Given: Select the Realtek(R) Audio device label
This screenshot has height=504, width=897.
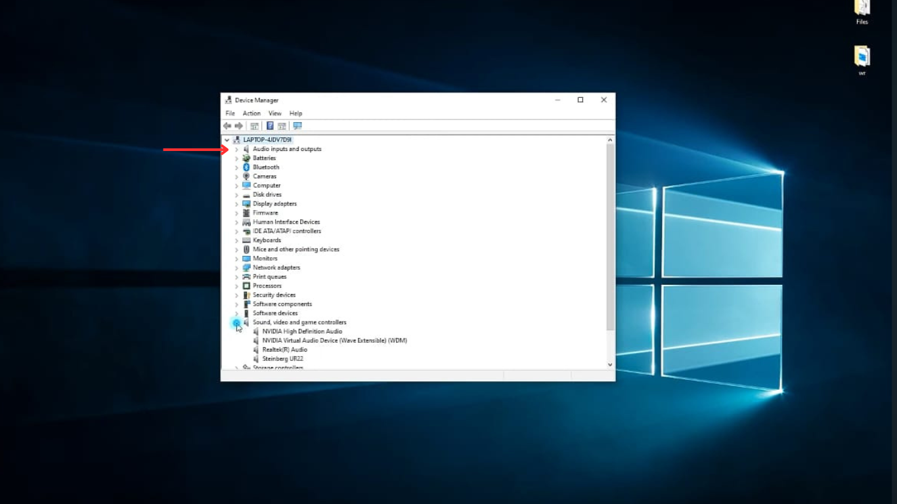Looking at the screenshot, I should pyautogui.click(x=285, y=350).
